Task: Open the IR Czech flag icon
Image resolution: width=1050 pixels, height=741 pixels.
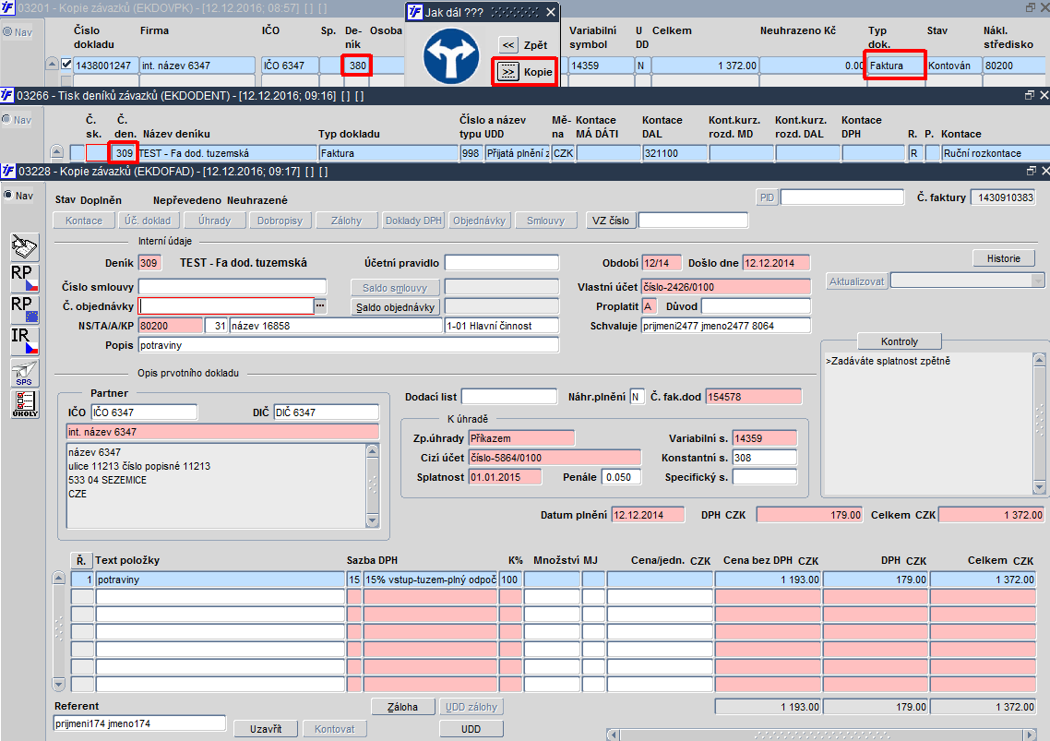Action: click(x=25, y=341)
